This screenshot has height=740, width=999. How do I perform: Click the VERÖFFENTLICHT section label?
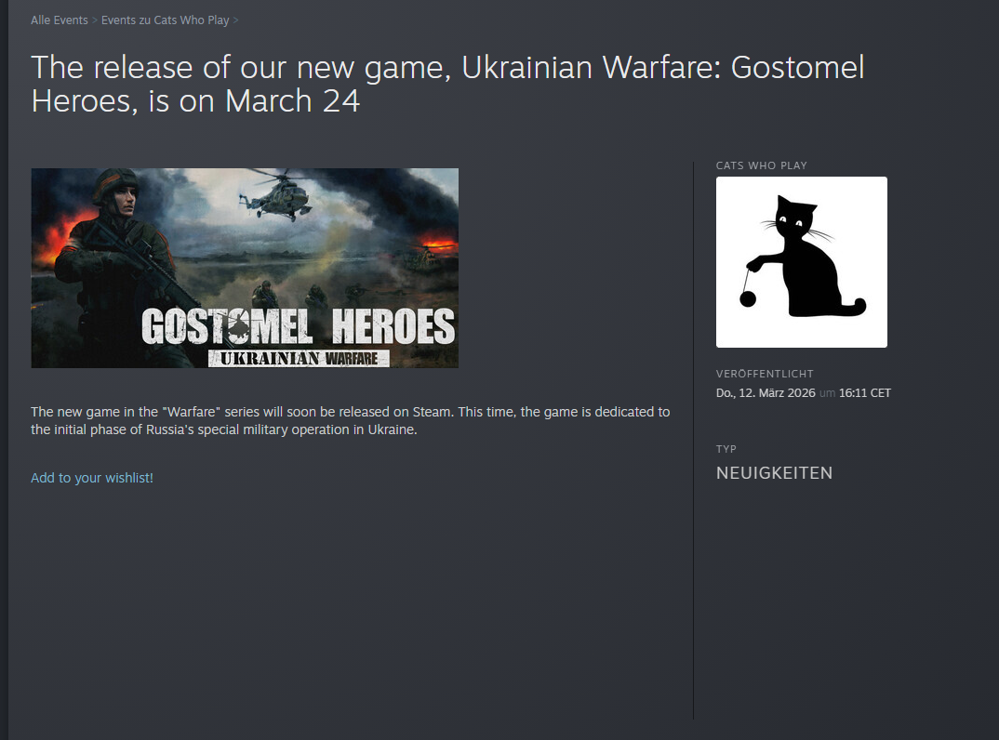pos(765,374)
